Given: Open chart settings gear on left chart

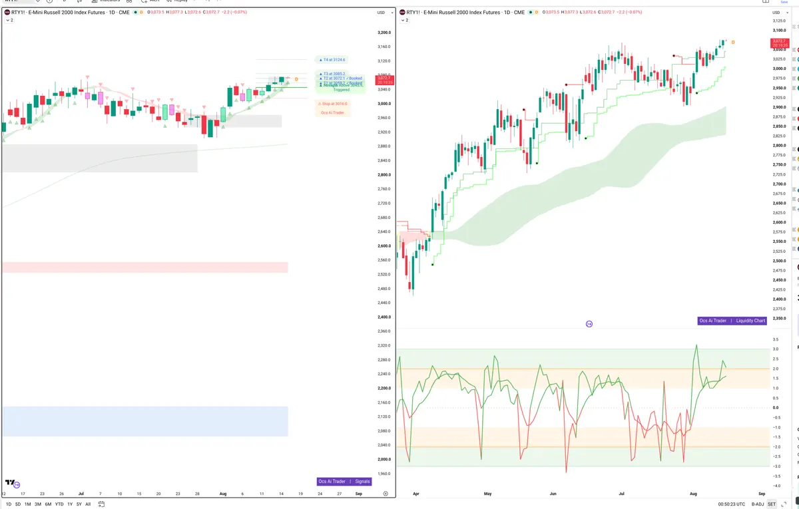Looking at the screenshot, I should pos(386,494).
